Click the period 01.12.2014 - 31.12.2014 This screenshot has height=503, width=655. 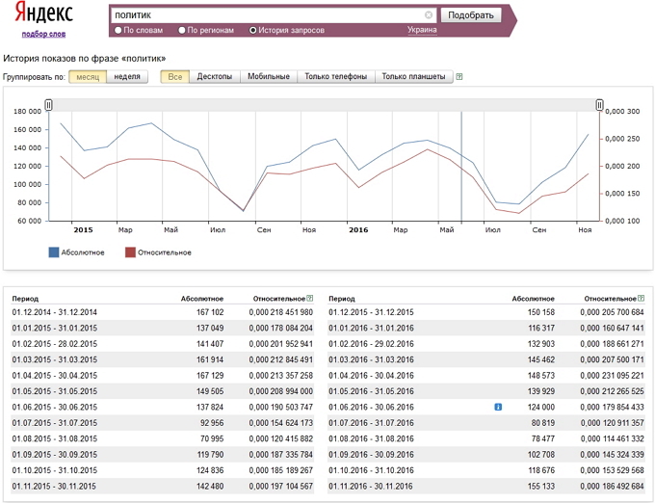(x=54, y=312)
